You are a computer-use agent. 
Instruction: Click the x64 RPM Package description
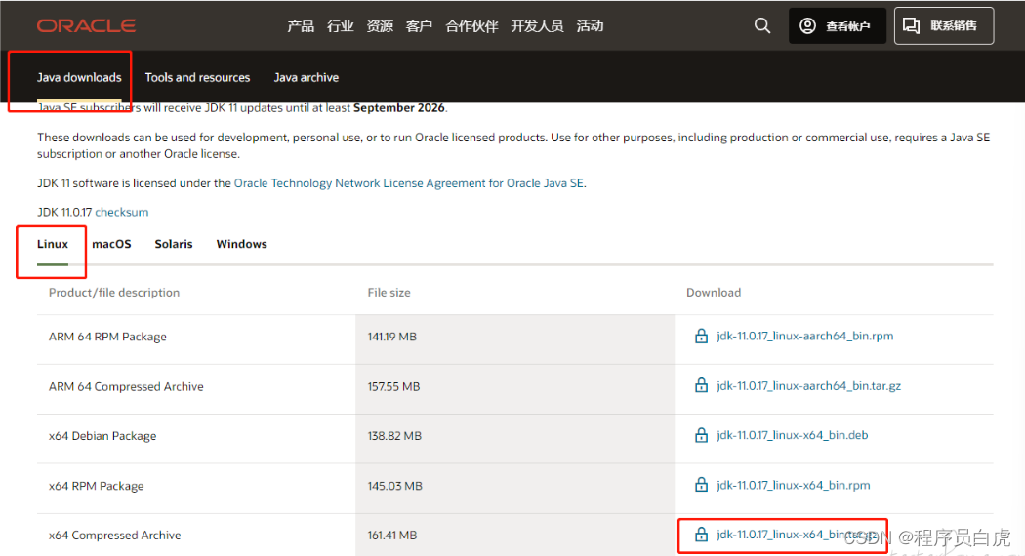click(96, 486)
